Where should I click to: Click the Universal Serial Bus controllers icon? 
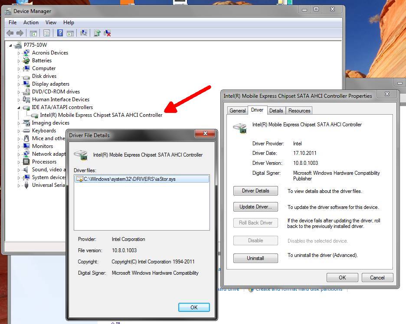pyautogui.click(x=26, y=185)
